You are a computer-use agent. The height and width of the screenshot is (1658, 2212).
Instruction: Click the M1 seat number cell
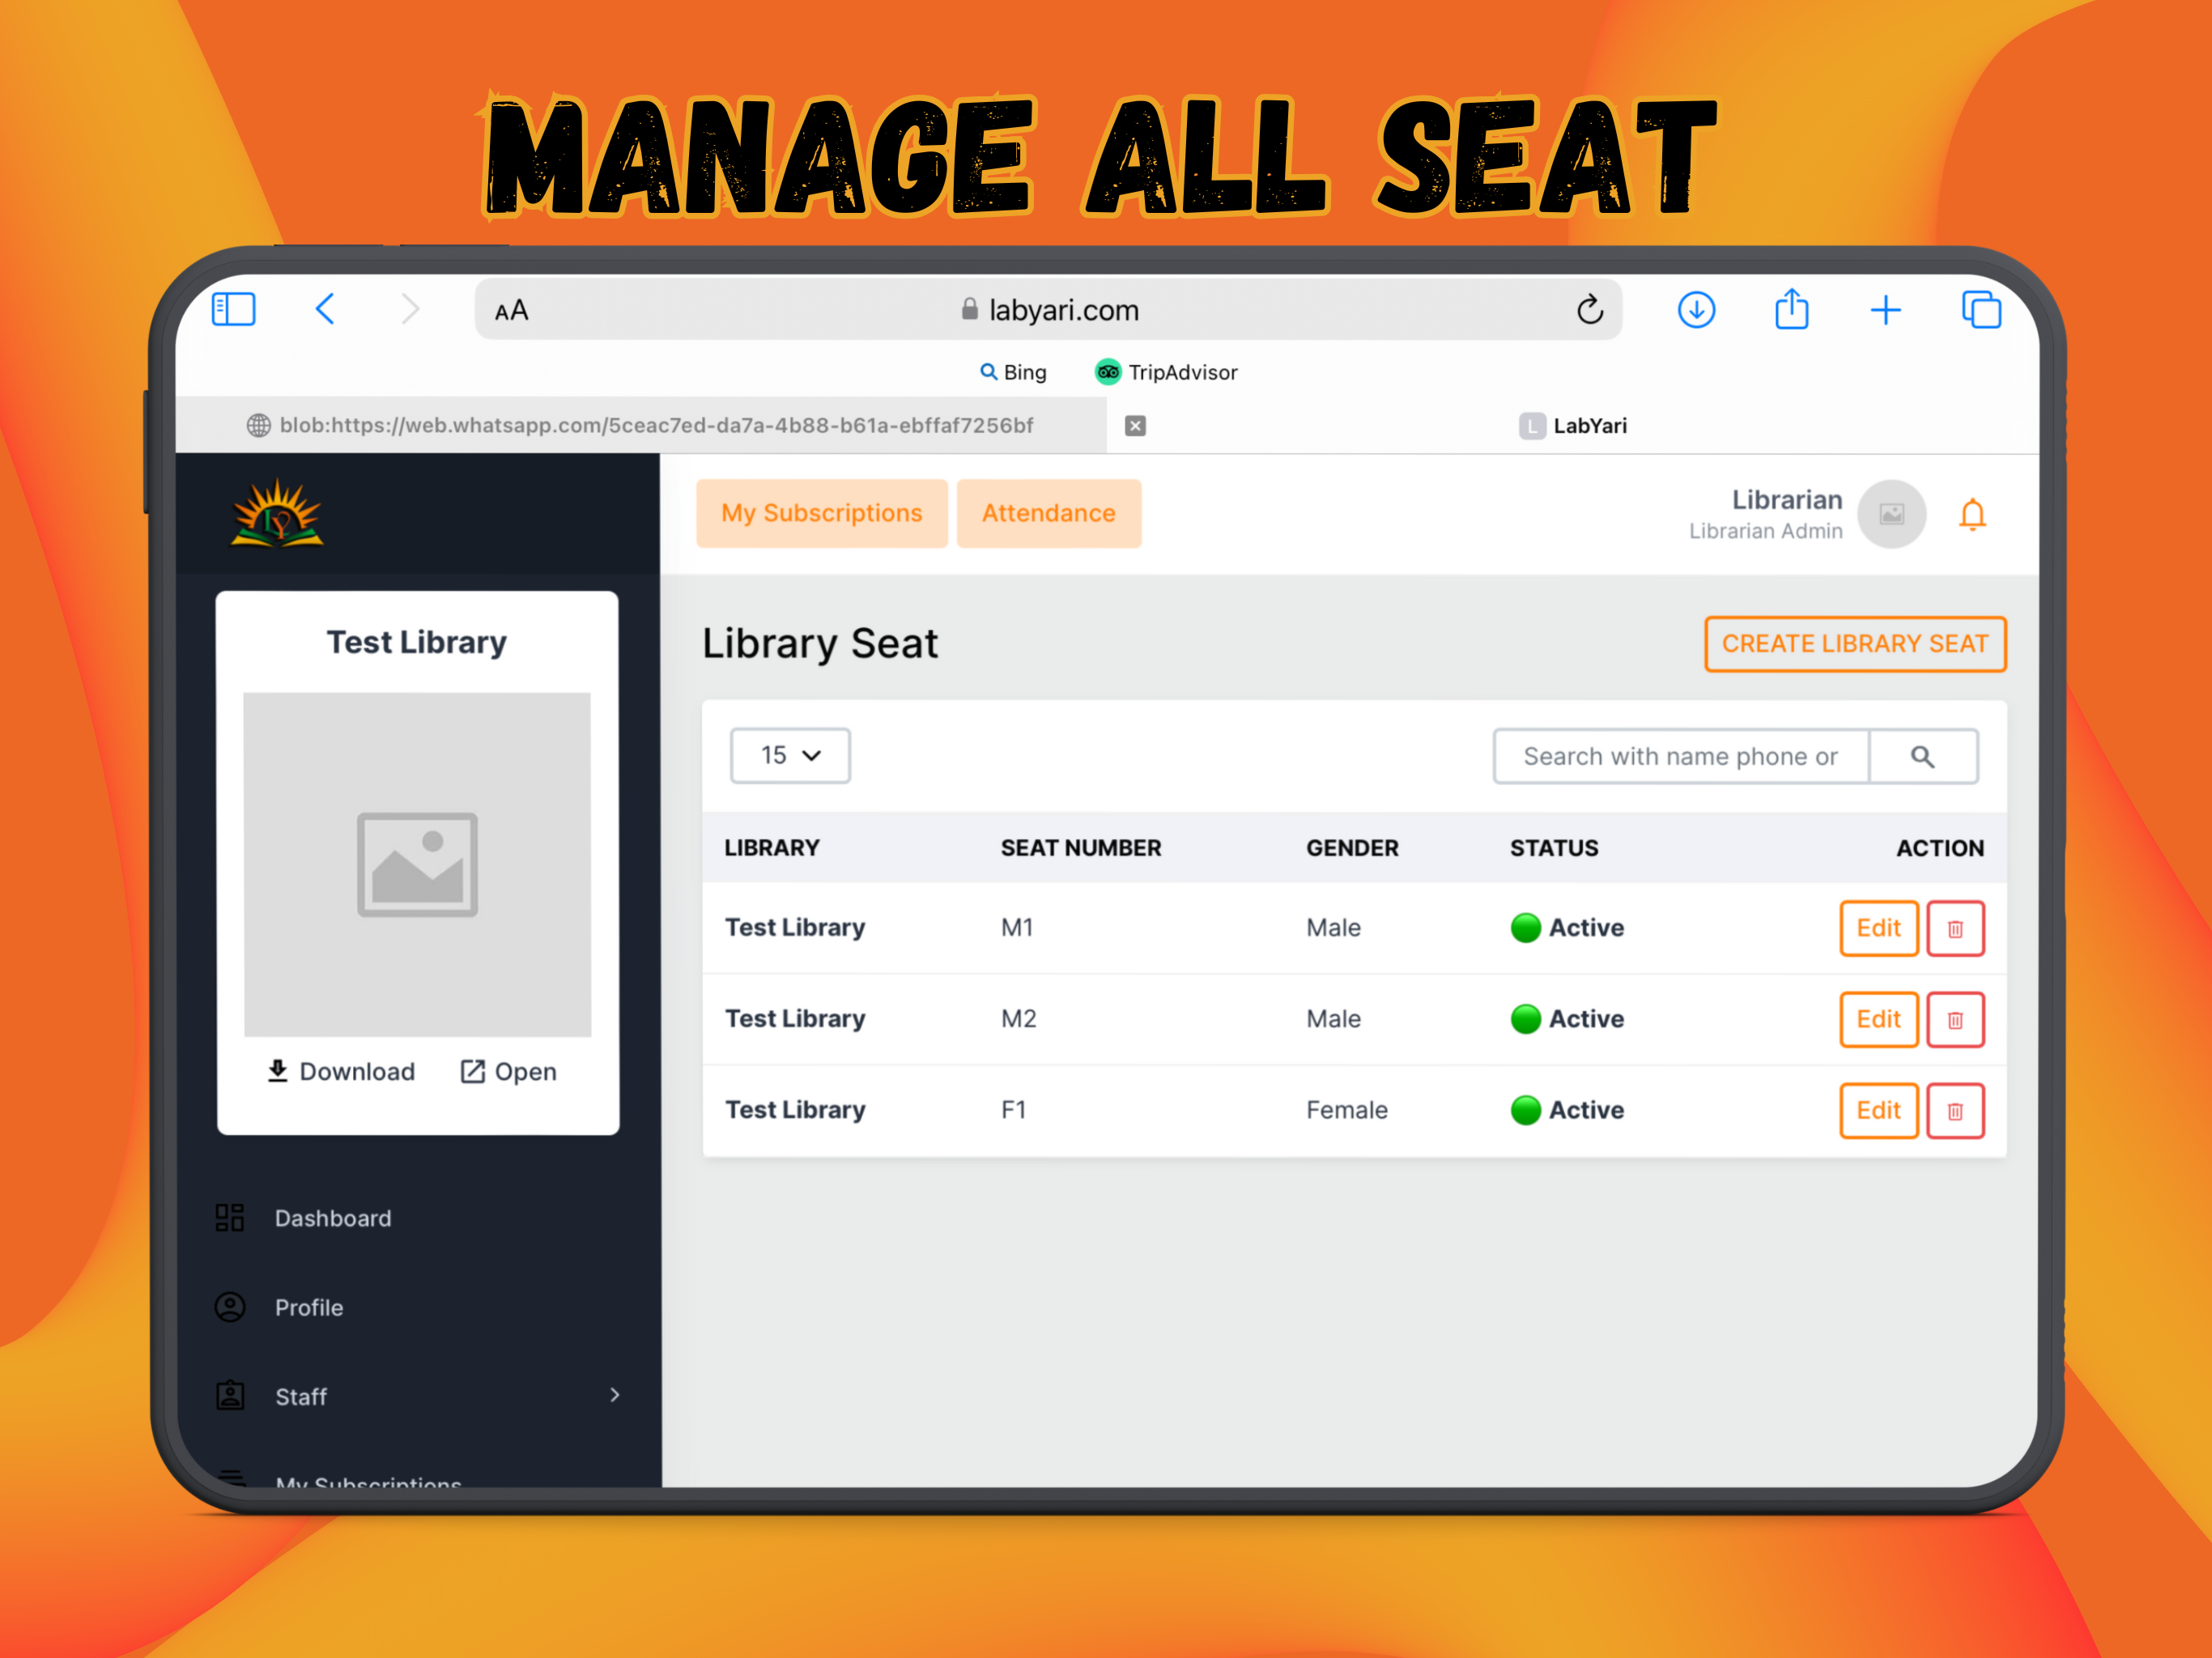[1017, 928]
